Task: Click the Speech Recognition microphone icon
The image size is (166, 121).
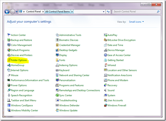Action: [x=9, y=95]
